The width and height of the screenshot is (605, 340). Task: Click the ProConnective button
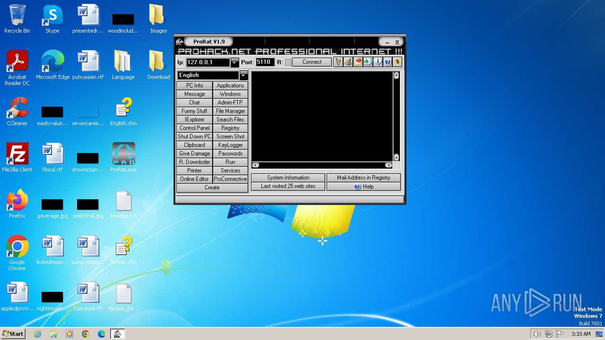(230, 179)
